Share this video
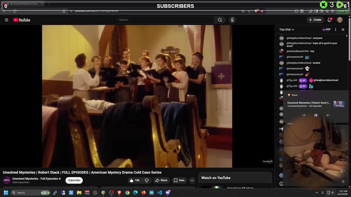Viewport: 351px width, 197px height. tap(161, 180)
